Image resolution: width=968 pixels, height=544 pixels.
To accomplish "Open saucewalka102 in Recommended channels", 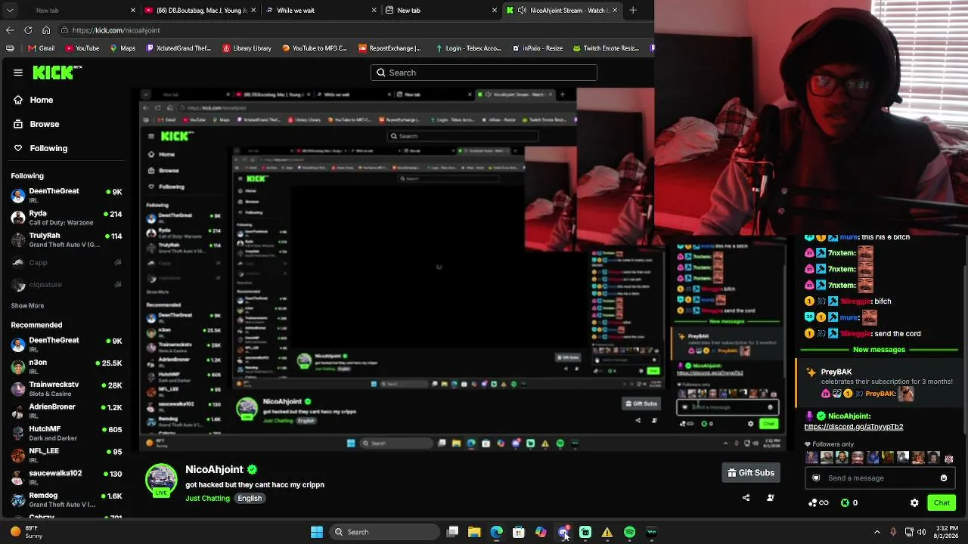I will pyautogui.click(x=67, y=477).
